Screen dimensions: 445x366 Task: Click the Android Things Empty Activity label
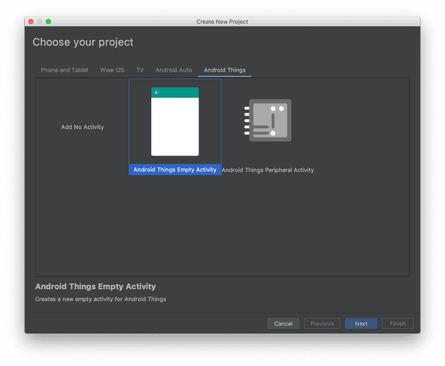tap(175, 170)
